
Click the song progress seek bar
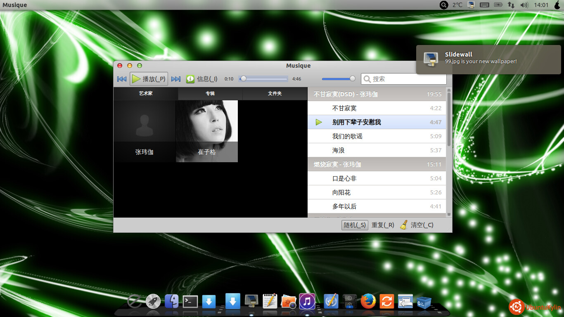pyautogui.click(x=263, y=78)
